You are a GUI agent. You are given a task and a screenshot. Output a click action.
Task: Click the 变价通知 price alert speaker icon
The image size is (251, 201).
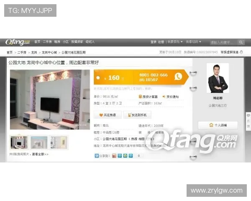click(x=164, y=96)
